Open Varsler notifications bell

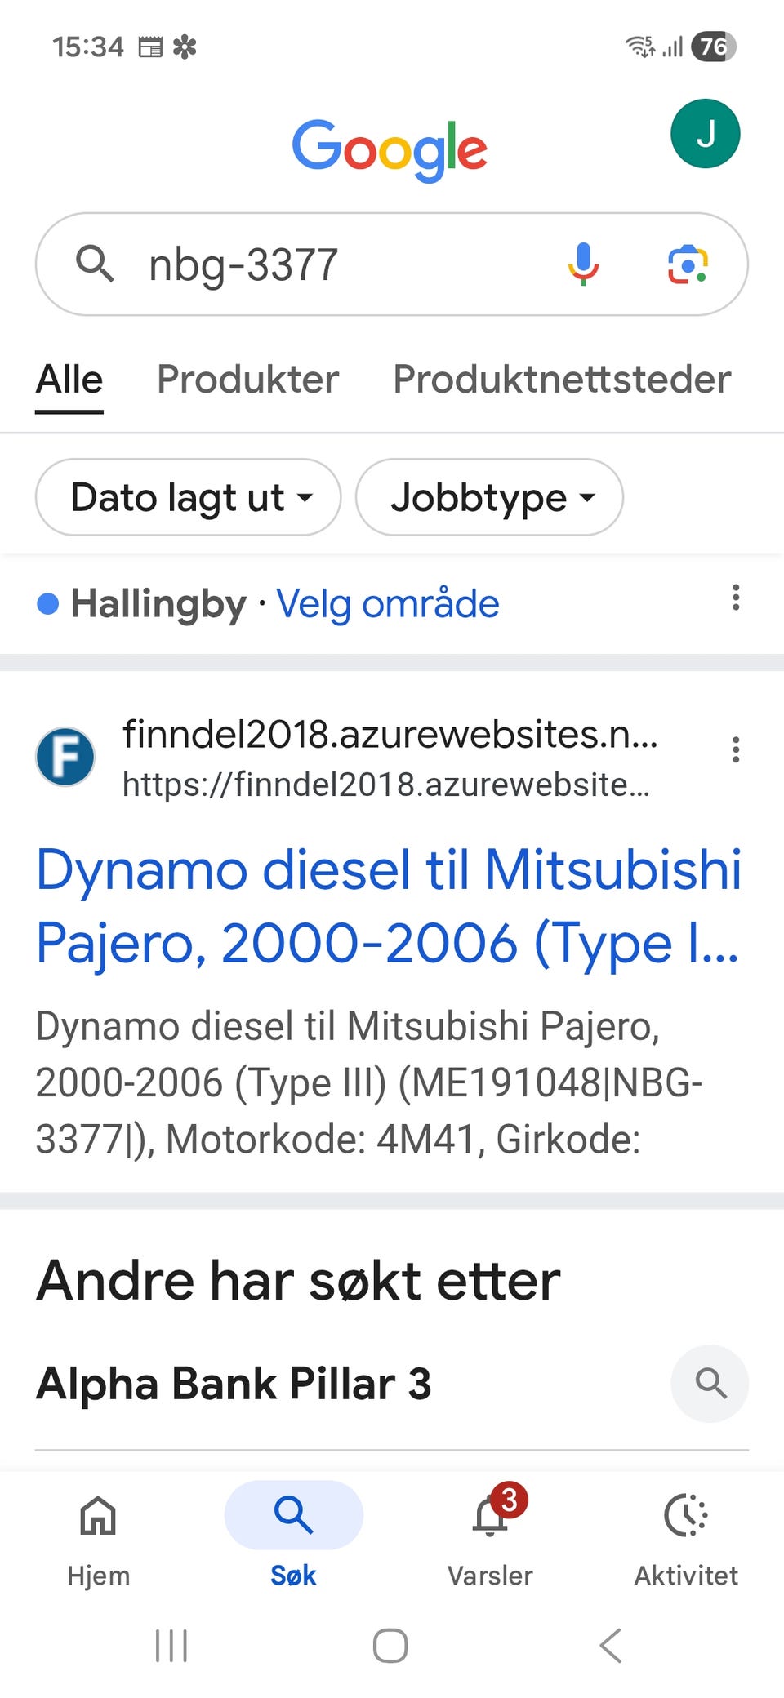(x=491, y=1517)
